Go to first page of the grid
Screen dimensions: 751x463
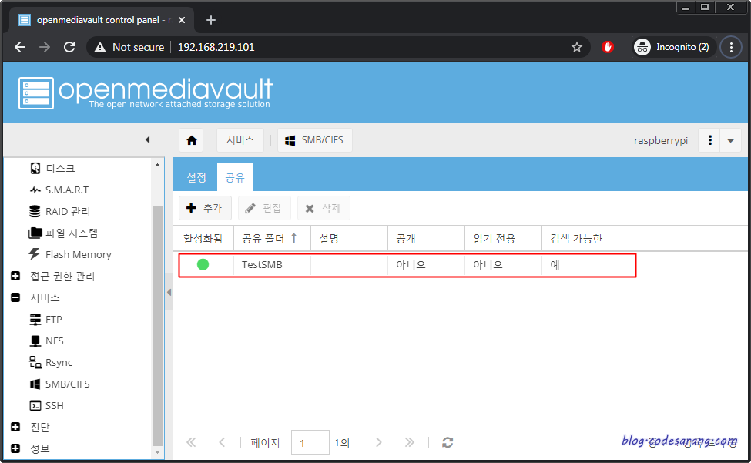[x=191, y=442]
